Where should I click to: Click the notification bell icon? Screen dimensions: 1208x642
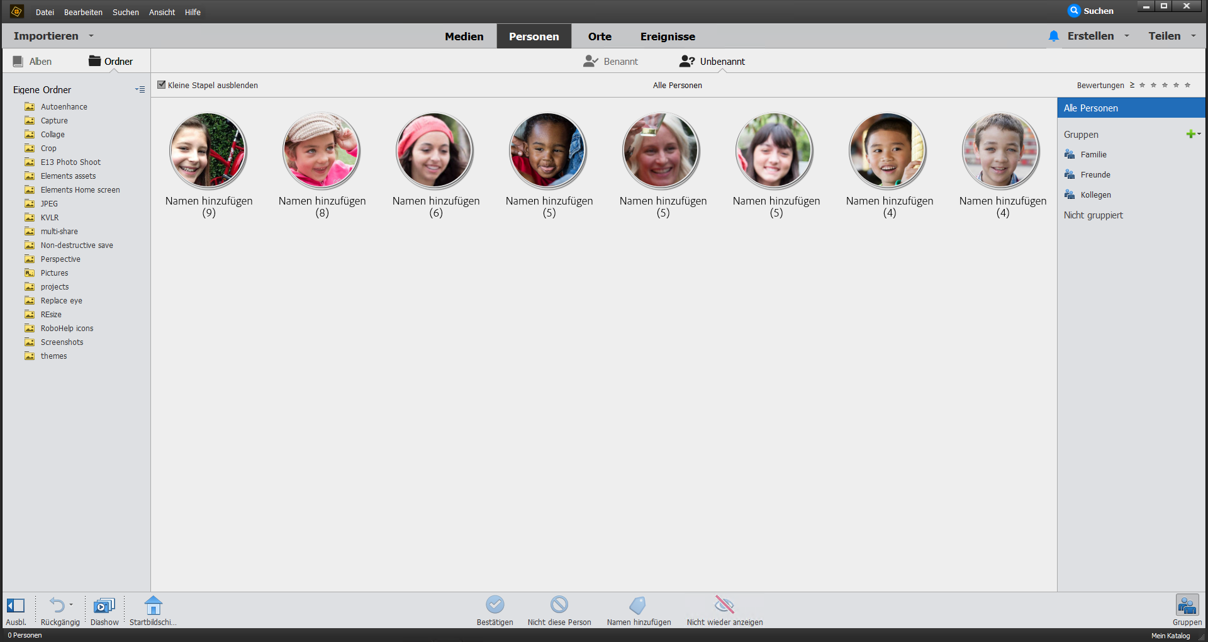click(x=1054, y=36)
